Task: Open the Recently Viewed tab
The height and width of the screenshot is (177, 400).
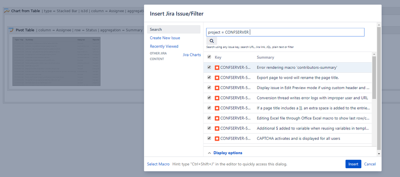Action: click(x=164, y=46)
